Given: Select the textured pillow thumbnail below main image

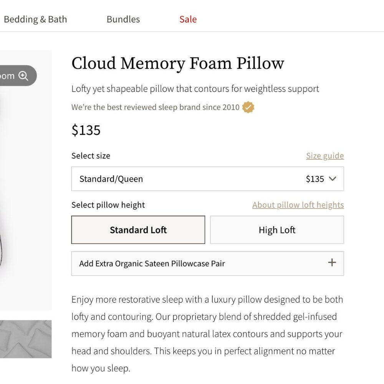Looking at the screenshot, I should (x=25, y=338).
